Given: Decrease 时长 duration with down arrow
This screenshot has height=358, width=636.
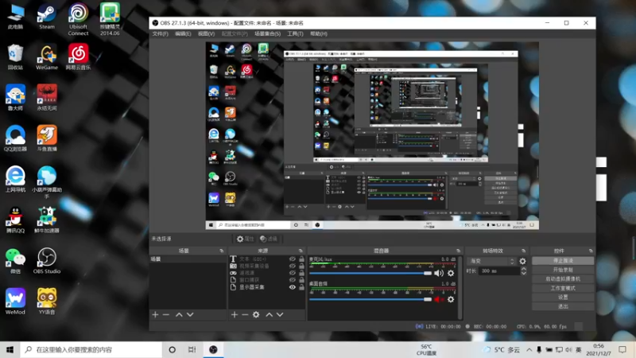Looking at the screenshot, I should (x=524, y=273).
